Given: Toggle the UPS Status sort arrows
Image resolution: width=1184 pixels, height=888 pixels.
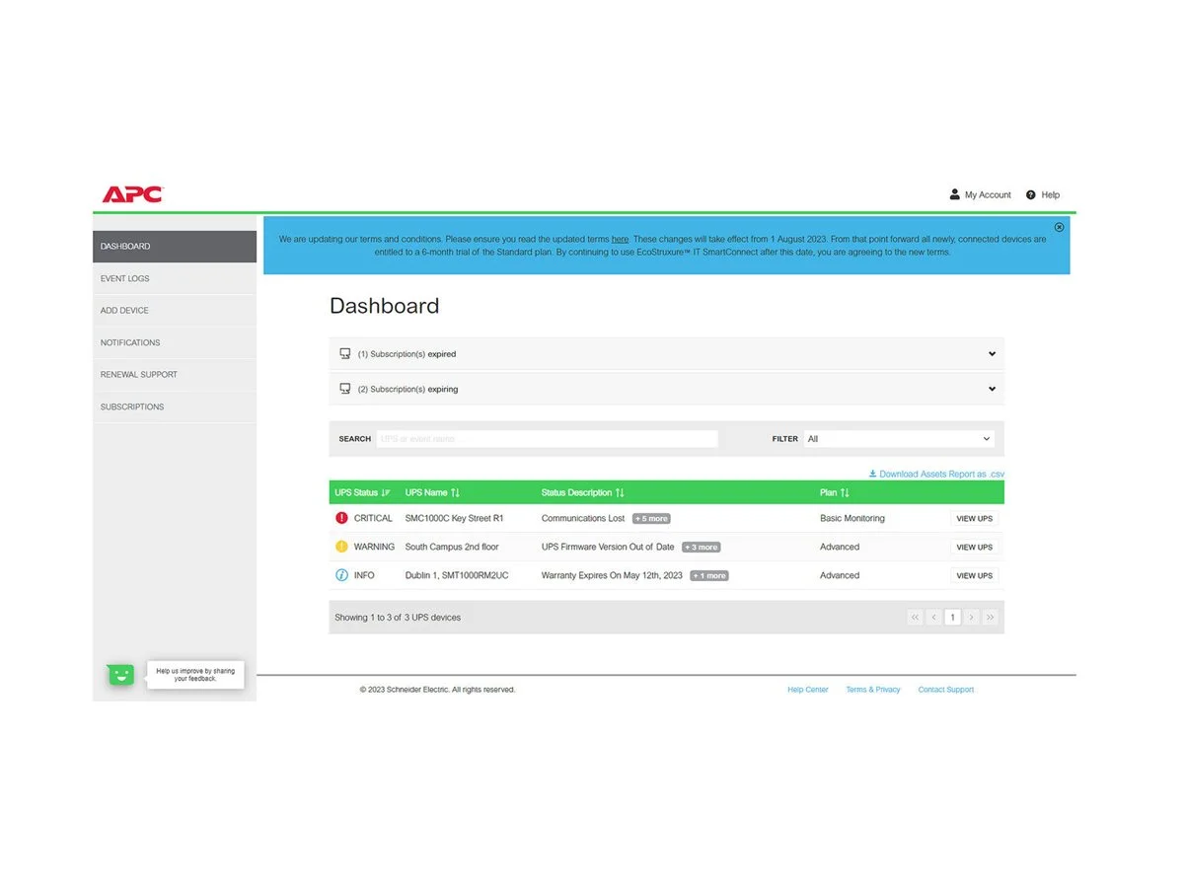Looking at the screenshot, I should pyautogui.click(x=387, y=492).
